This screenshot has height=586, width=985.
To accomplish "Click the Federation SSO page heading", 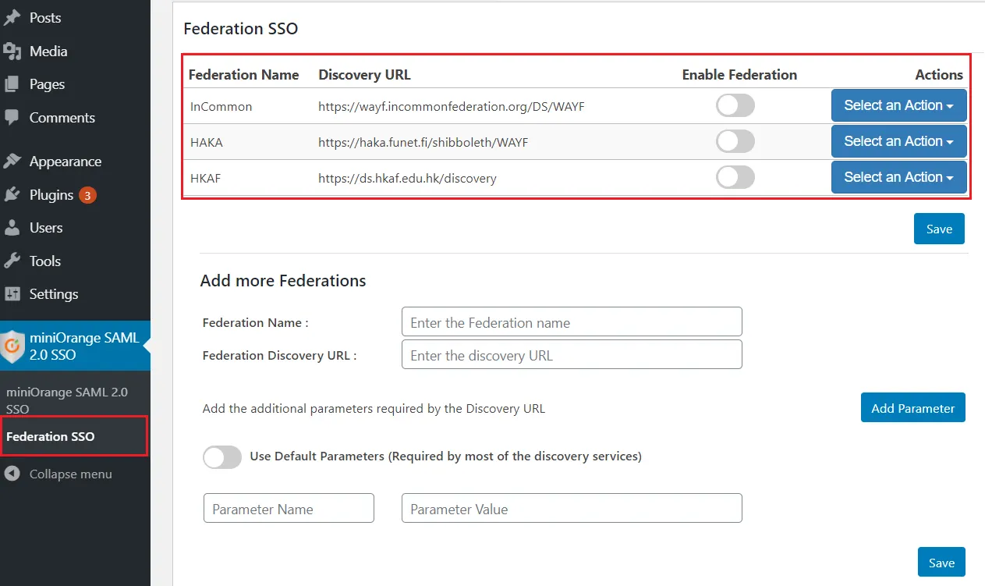I will point(241,29).
